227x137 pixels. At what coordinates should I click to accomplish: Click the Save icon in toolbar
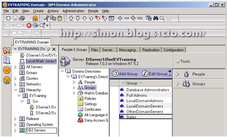tap(15, 18)
